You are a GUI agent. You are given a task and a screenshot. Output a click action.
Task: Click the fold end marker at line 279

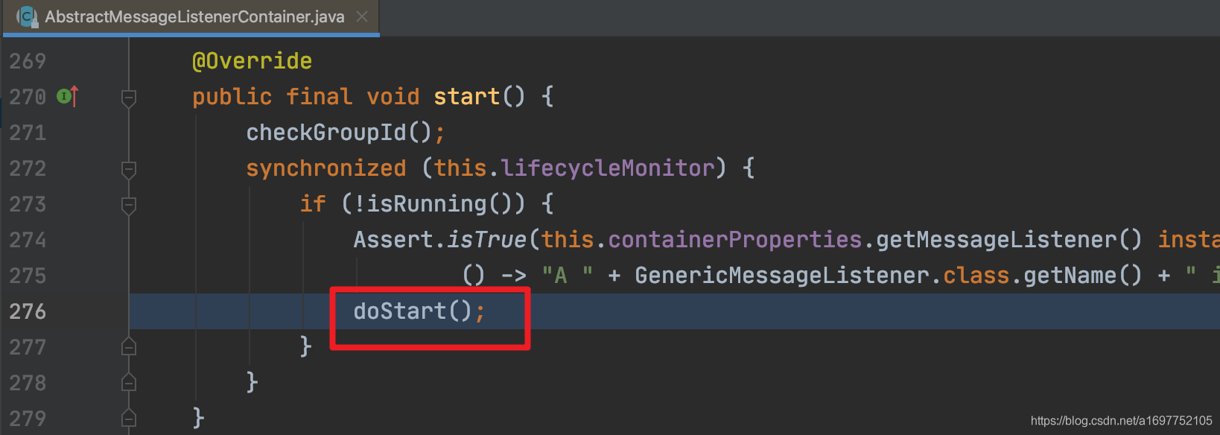click(x=129, y=418)
